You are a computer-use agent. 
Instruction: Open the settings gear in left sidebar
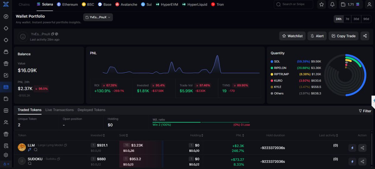tap(6, 155)
